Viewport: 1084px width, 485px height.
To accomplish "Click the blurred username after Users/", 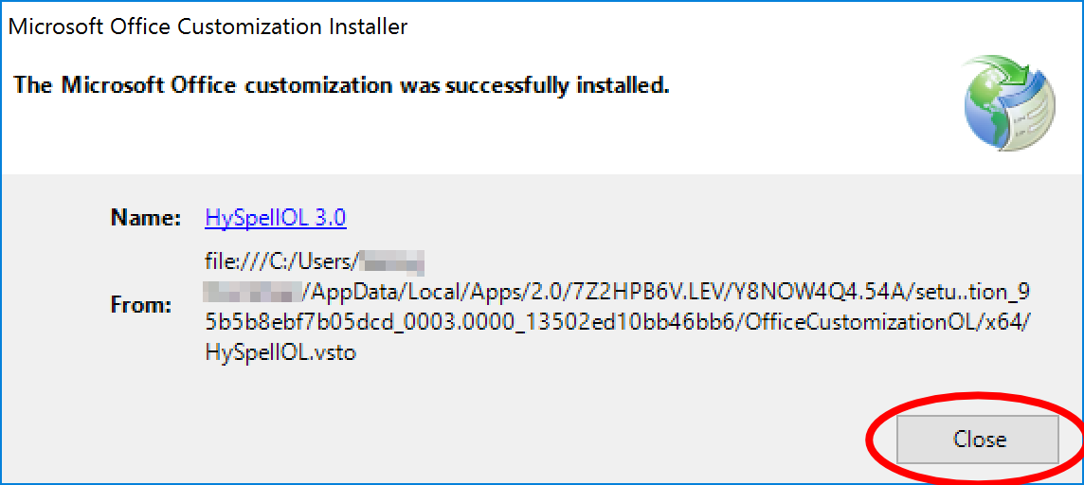I will [x=393, y=262].
